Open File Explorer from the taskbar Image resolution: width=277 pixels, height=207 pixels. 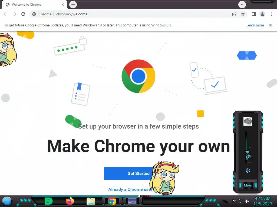(x=91, y=201)
